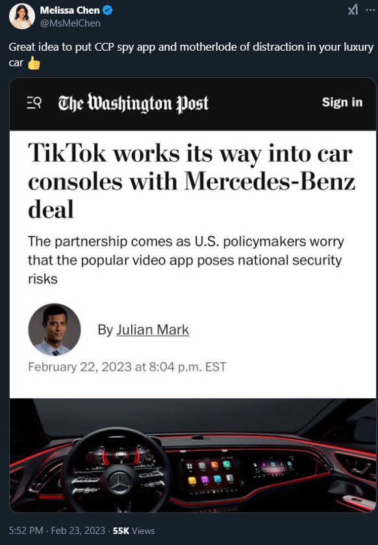Viewport: 378px width, 545px height.
Task: Click the Melissa Chen display name
Action: tap(70, 10)
